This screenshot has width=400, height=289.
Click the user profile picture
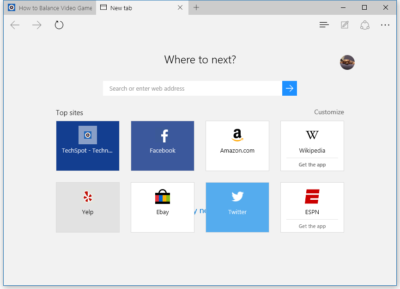tap(347, 62)
